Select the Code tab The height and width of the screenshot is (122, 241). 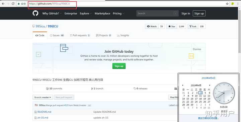[x=40, y=35]
